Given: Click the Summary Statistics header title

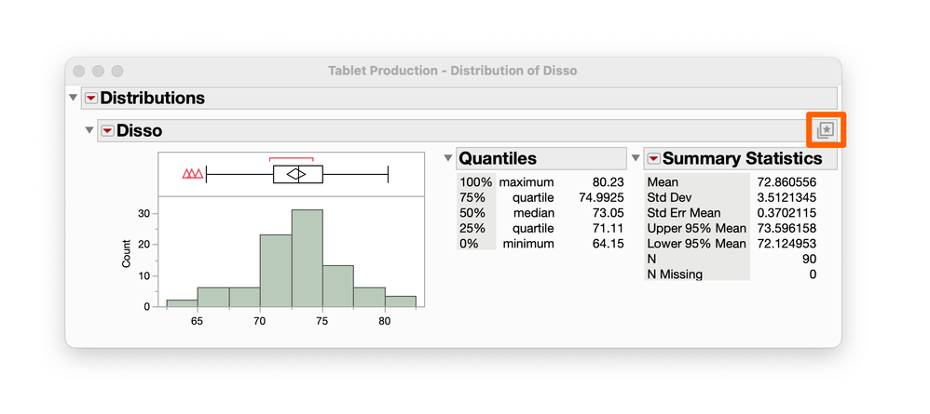Looking at the screenshot, I should pyautogui.click(x=742, y=158).
